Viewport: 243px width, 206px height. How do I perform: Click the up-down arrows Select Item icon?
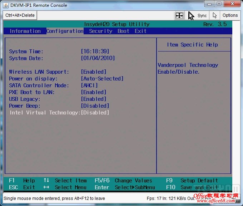[x=46, y=180]
